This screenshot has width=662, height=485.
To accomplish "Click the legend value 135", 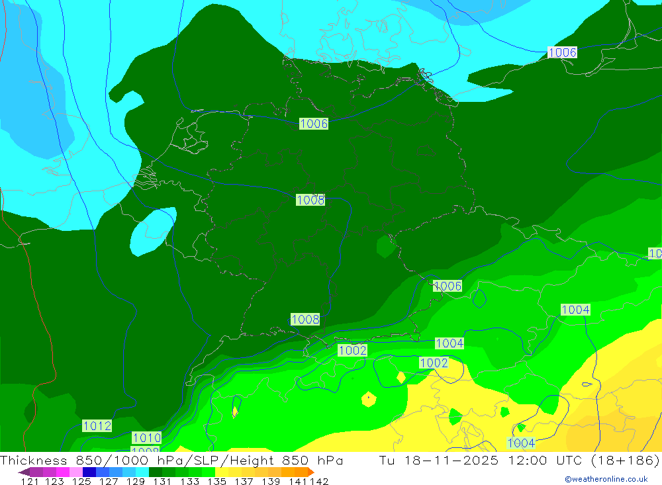I will [x=216, y=481].
